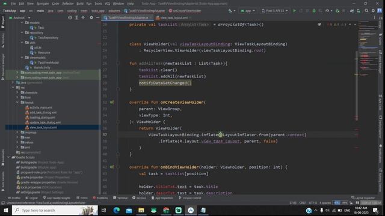Viewport: 385px width, 216px height.
Task: Click adapters breadcrumb in navigation bar
Action: 114,11
